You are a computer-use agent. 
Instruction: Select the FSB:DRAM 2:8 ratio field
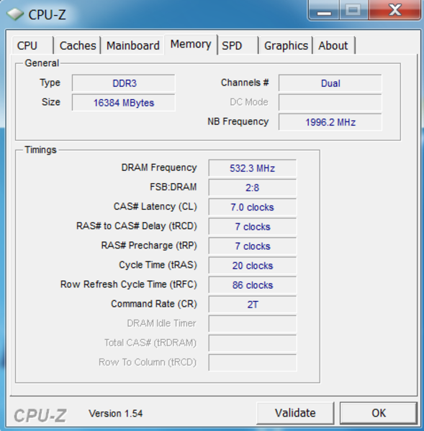click(x=253, y=187)
